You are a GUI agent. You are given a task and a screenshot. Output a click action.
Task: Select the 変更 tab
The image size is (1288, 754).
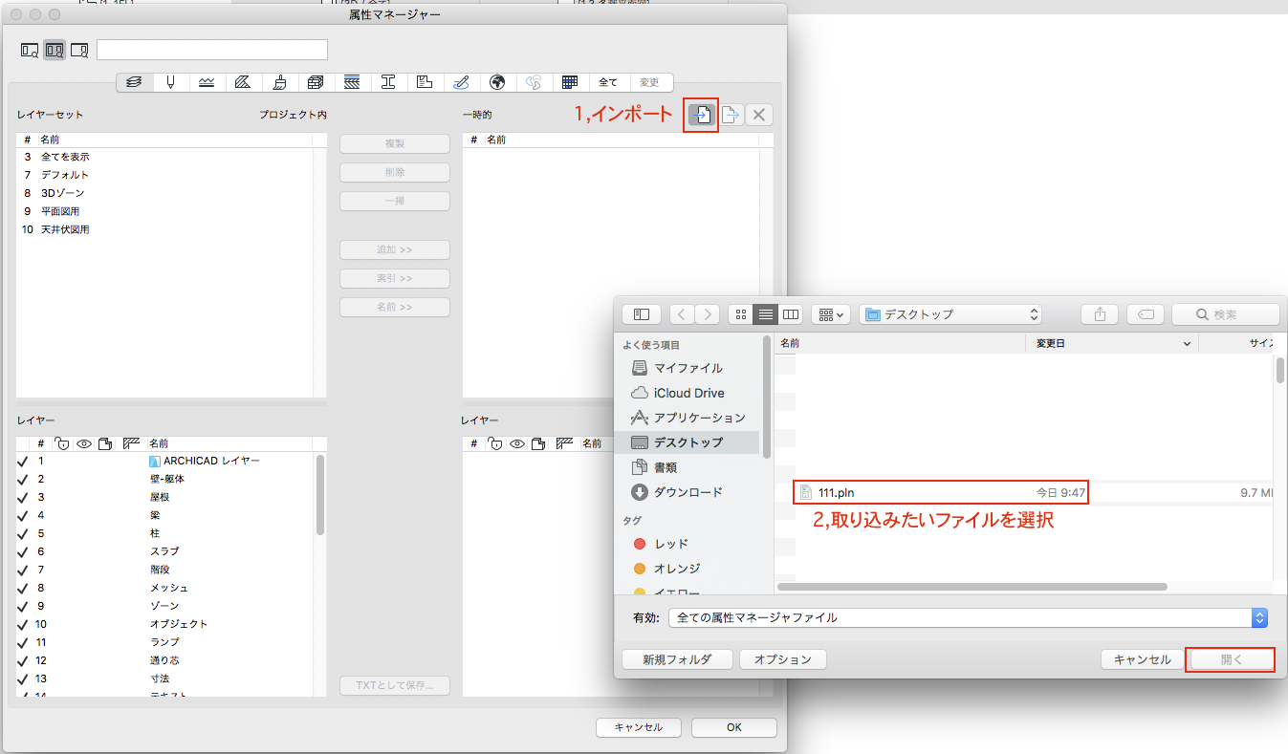[650, 82]
